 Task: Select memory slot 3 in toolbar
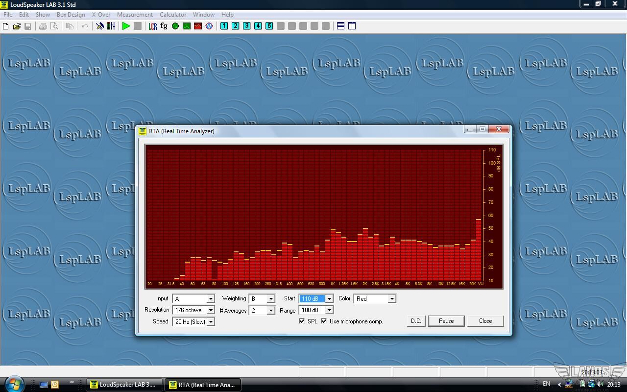(247, 26)
